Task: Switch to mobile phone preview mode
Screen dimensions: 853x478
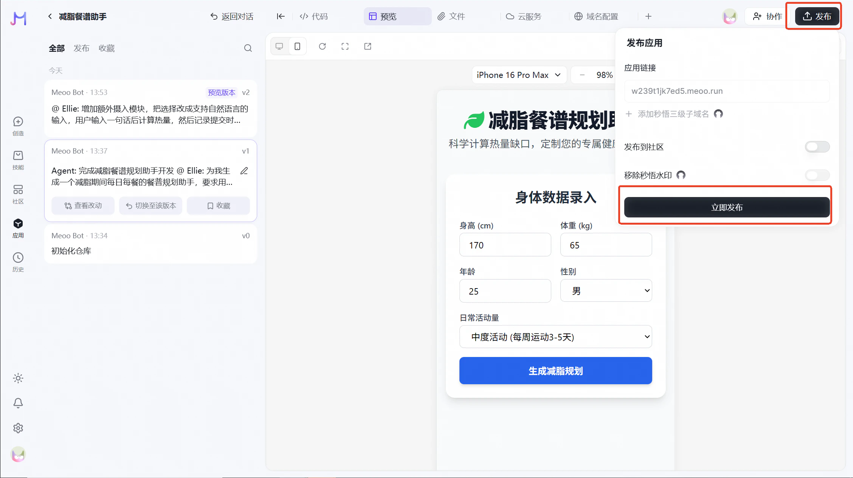Action: 298,46
